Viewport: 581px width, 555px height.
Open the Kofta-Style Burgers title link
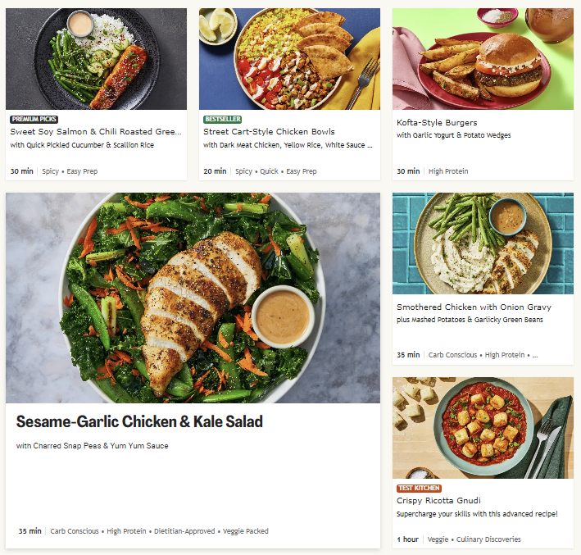tap(437, 123)
